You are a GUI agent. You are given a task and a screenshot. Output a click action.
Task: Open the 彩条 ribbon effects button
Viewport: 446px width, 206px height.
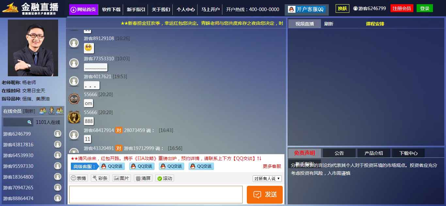(x=100, y=178)
